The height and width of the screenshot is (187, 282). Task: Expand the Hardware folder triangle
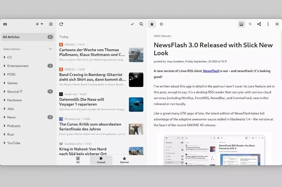pos(5,100)
